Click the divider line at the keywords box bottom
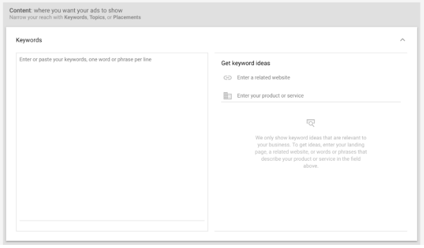 (112, 221)
